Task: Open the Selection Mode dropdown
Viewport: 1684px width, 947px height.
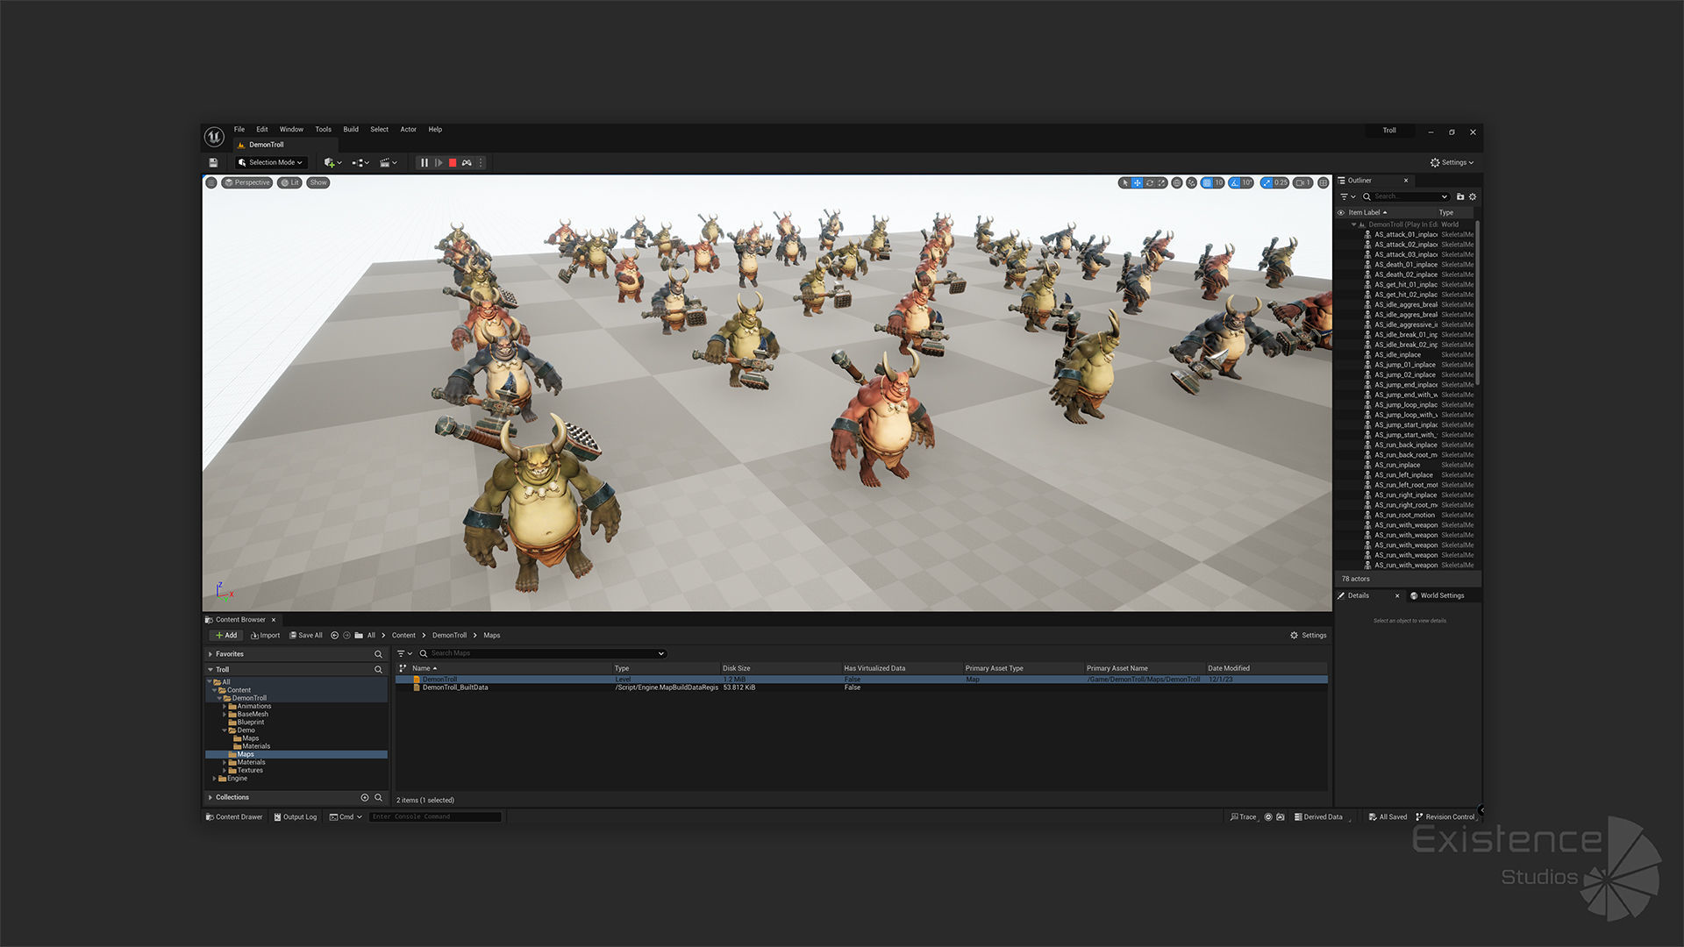Action: coord(271,162)
